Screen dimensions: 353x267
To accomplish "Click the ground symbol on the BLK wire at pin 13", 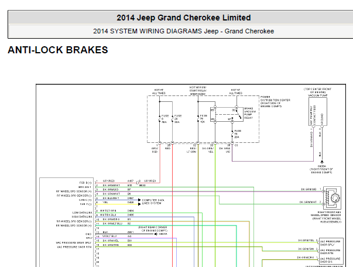I will pos(156,234).
